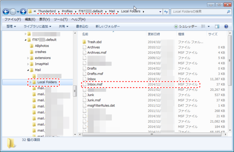Refresh the Local Folders address bar

pyautogui.click(x=166, y=12)
